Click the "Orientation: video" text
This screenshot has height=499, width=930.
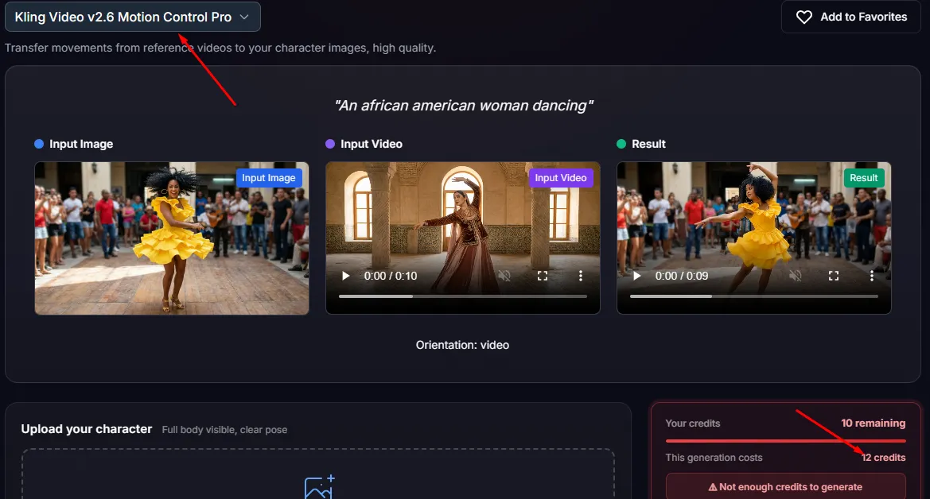tap(463, 345)
